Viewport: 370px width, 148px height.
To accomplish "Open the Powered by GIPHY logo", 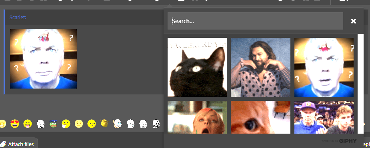I will [338, 141].
